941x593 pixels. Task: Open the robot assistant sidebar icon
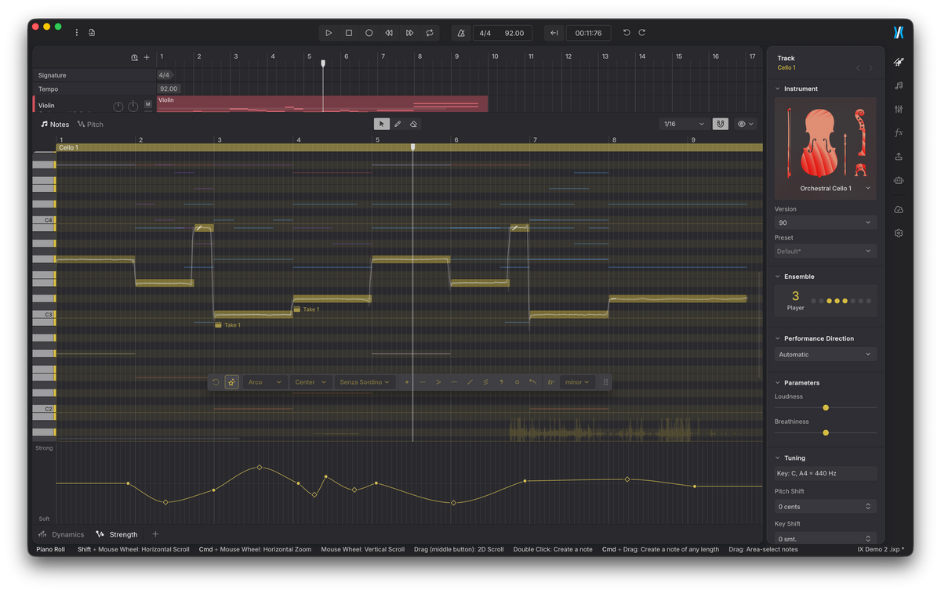coord(899,180)
